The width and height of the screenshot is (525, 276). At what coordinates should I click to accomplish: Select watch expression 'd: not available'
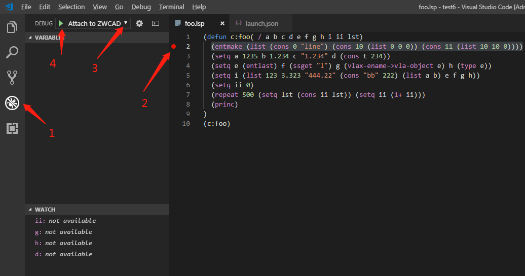coord(97,254)
